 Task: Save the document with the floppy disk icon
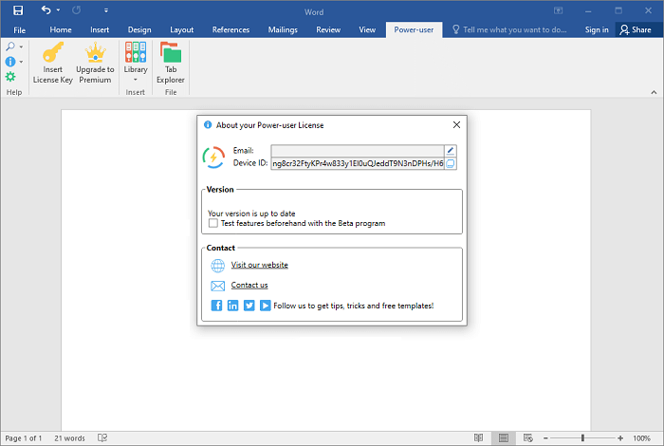(x=18, y=10)
